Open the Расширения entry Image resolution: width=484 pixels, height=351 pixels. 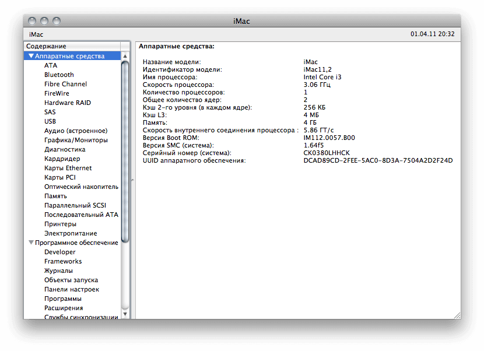64,308
